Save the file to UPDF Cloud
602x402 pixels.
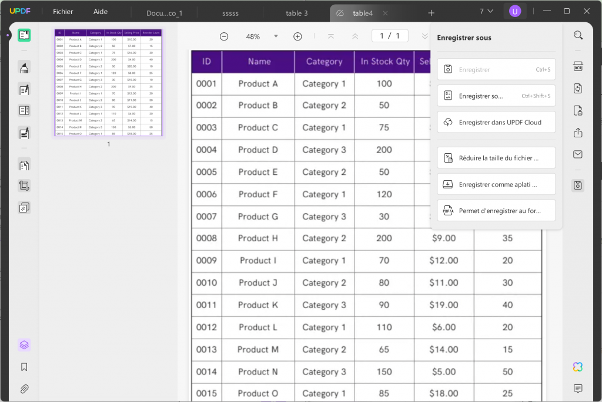coord(496,122)
